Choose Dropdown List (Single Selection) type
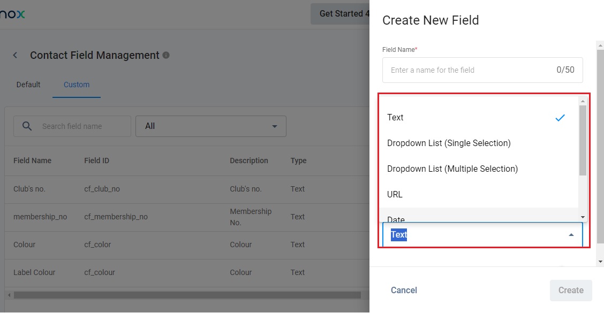The height and width of the screenshot is (313, 604). tap(449, 143)
